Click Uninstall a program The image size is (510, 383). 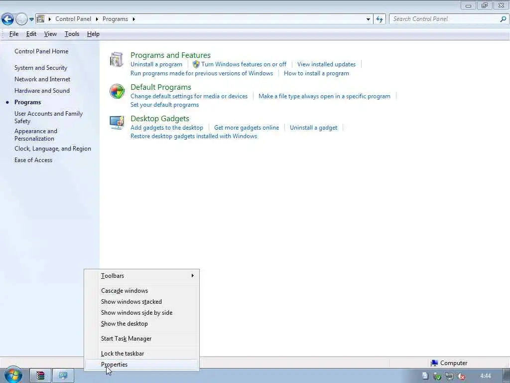coord(156,64)
